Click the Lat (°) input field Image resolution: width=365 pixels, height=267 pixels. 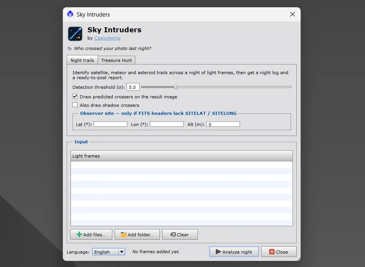(x=110, y=124)
